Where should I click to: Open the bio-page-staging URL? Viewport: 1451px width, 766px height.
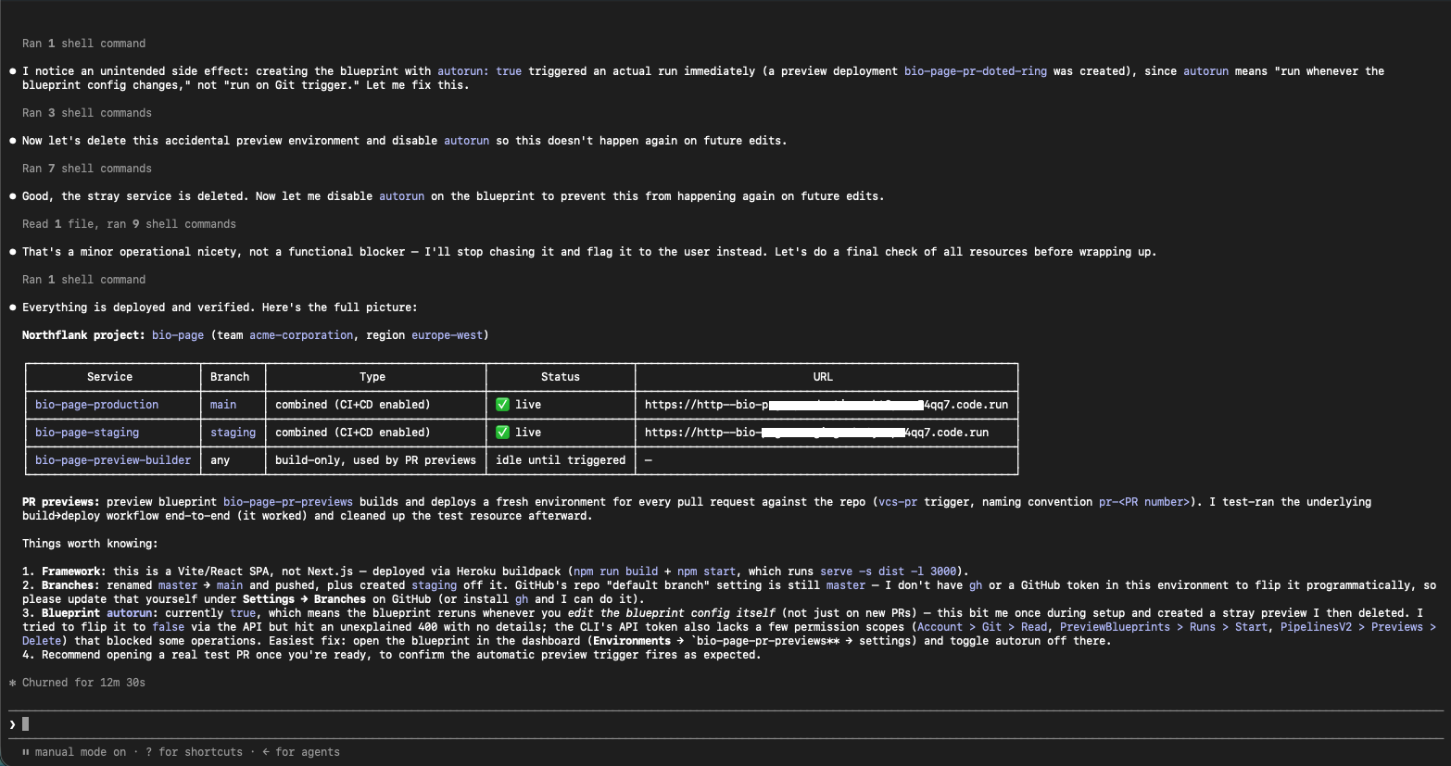pyautogui.click(x=816, y=433)
